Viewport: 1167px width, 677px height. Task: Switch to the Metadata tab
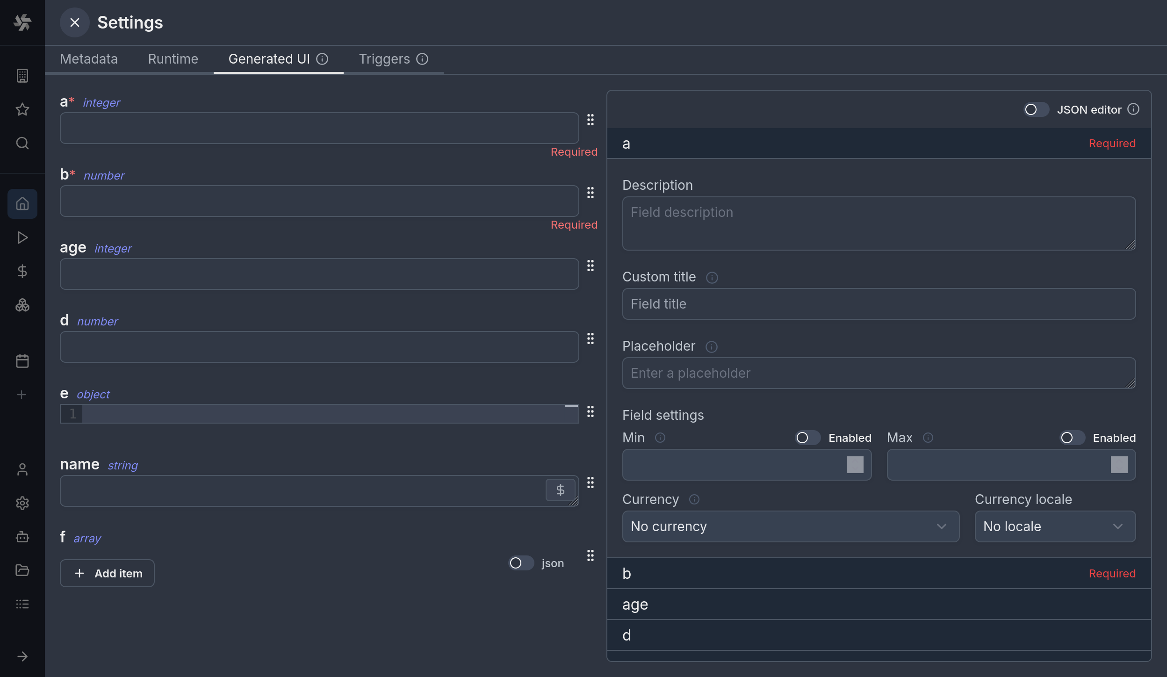[x=89, y=58]
